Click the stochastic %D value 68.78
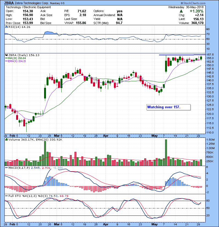The height and width of the screenshot is (227, 219). click(x=64, y=196)
